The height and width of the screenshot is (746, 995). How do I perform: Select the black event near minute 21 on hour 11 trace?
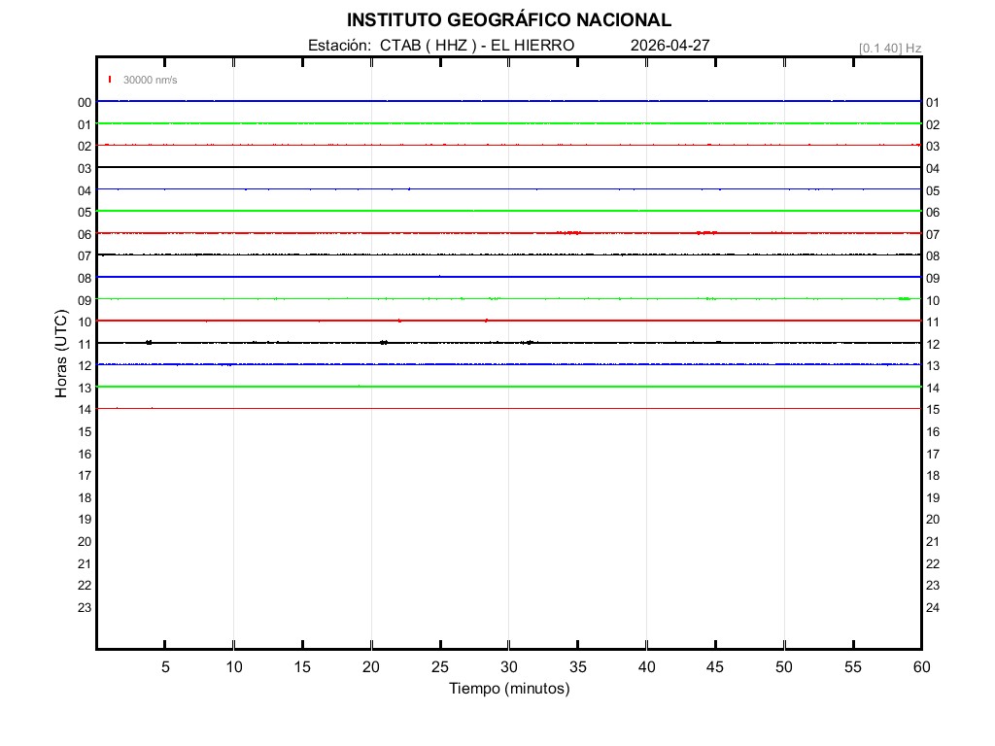[x=384, y=342]
